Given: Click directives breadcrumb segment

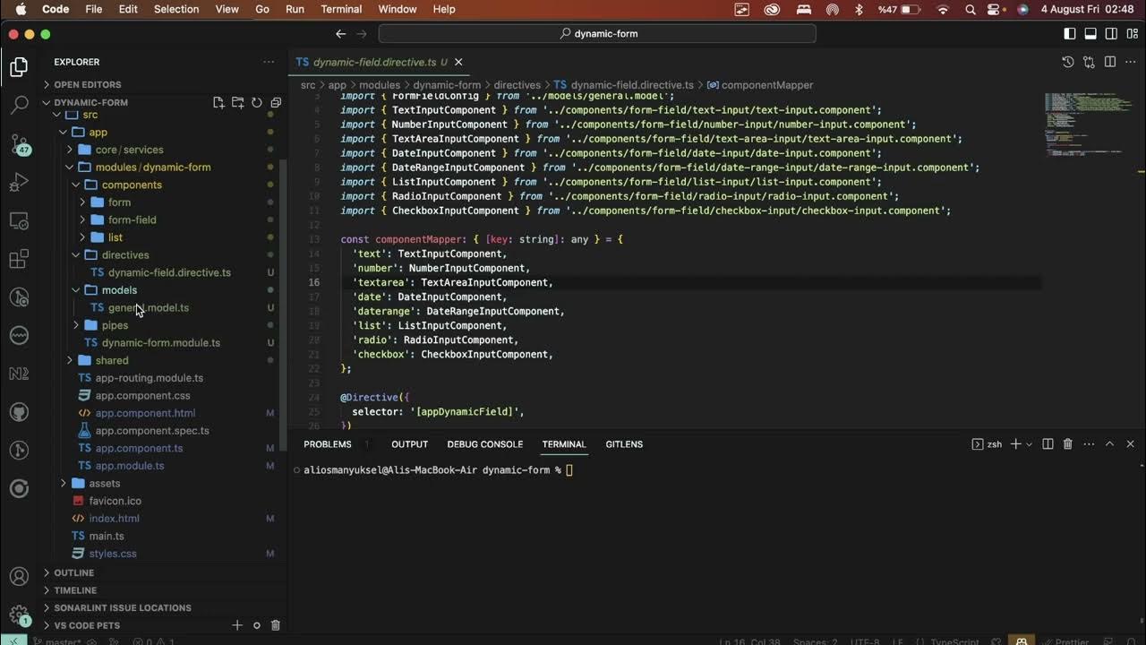Looking at the screenshot, I should click(517, 85).
